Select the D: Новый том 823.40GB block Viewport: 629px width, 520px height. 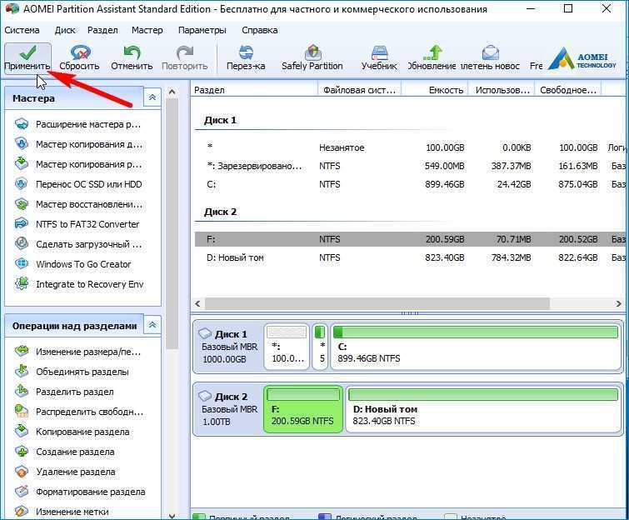(x=483, y=409)
